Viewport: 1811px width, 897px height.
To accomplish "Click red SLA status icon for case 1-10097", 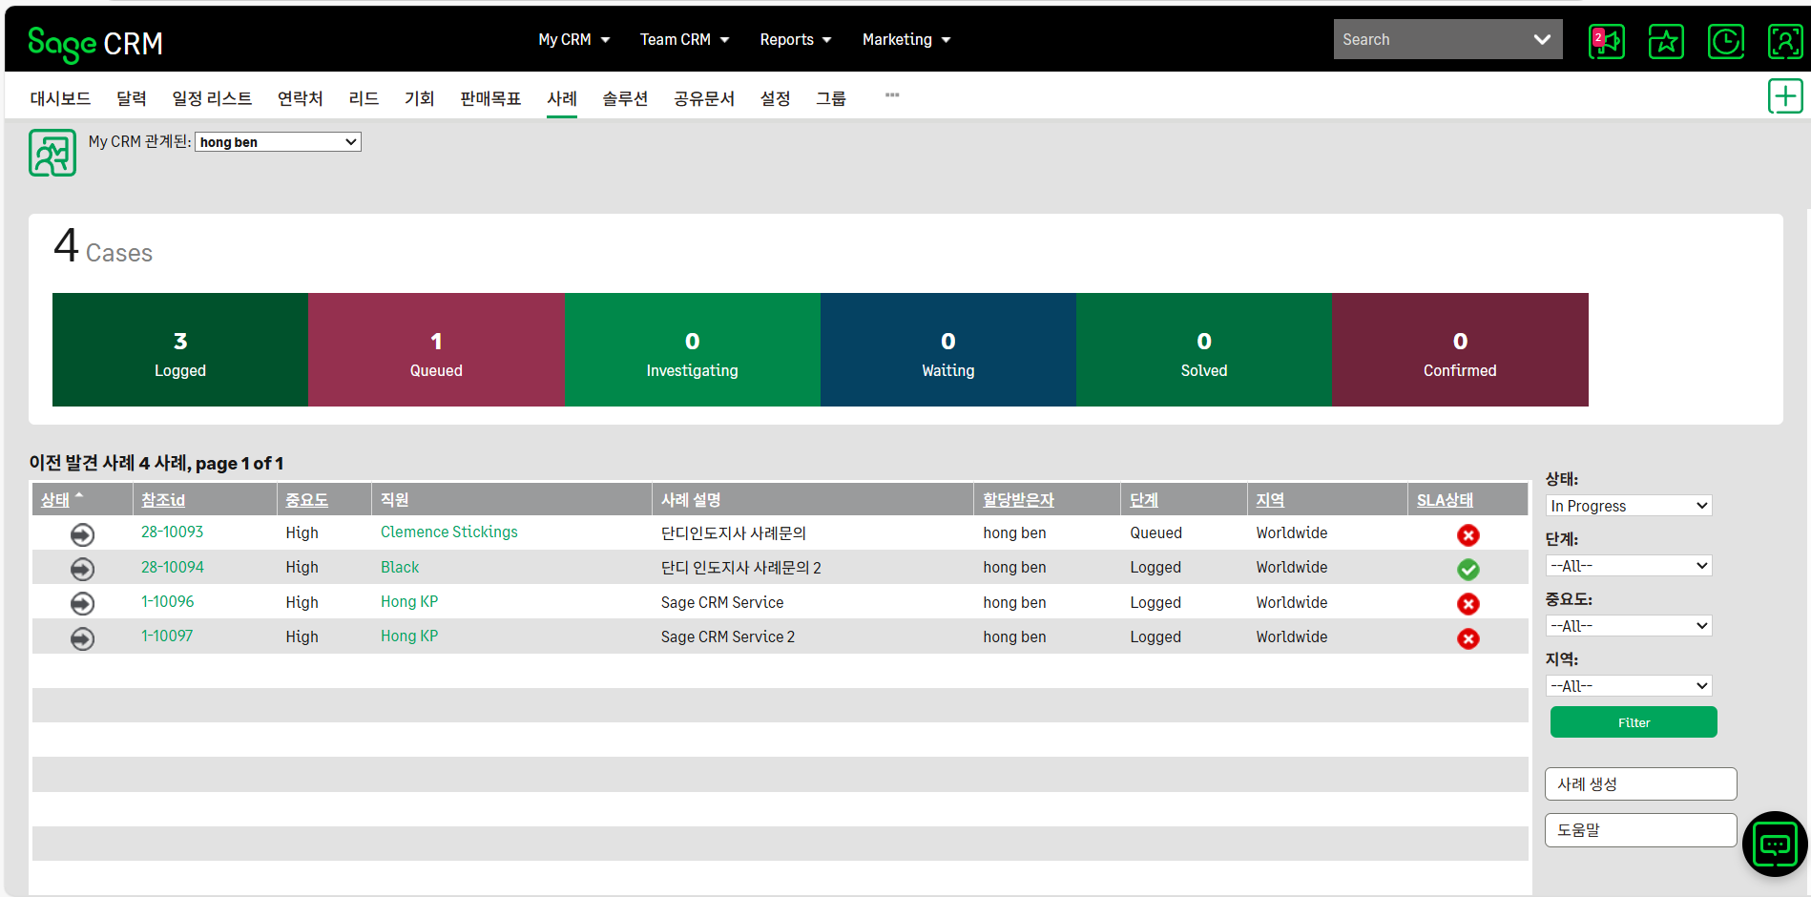I will 1468,638.
